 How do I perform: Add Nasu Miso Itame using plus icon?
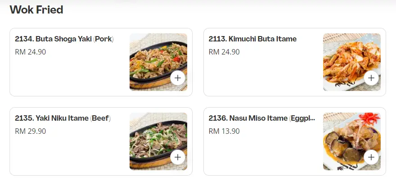tap(371, 157)
